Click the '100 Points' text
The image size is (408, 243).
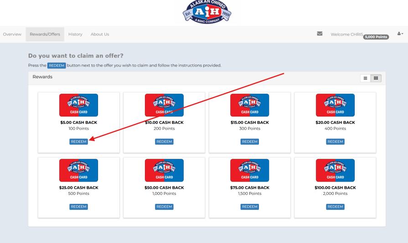(78, 128)
